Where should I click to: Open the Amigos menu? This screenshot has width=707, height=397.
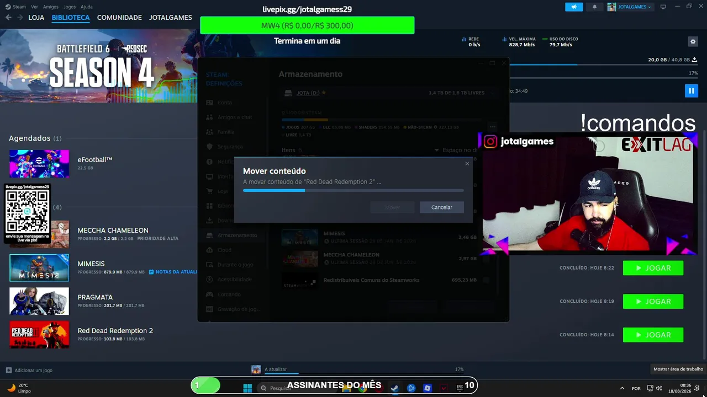pos(51,7)
